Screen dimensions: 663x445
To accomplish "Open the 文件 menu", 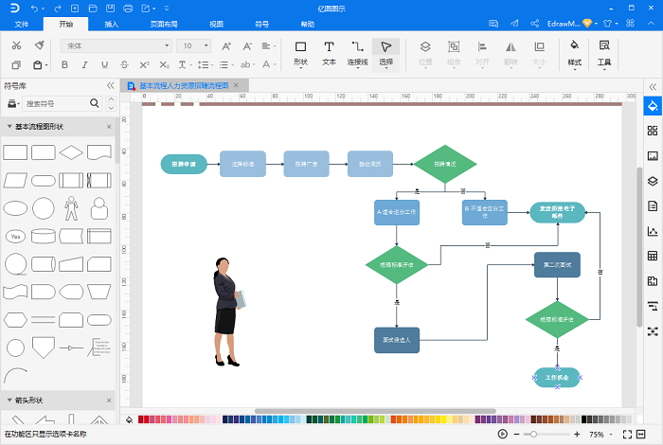I will click(x=22, y=24).
